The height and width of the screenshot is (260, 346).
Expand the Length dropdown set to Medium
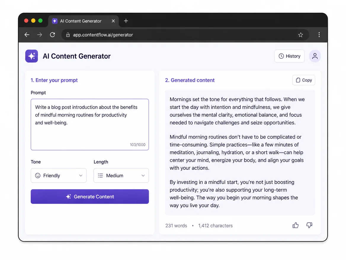121,175
